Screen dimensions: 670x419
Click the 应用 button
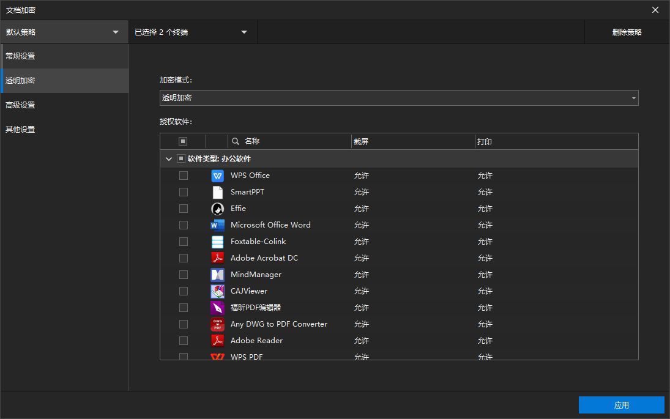[621, 405]
